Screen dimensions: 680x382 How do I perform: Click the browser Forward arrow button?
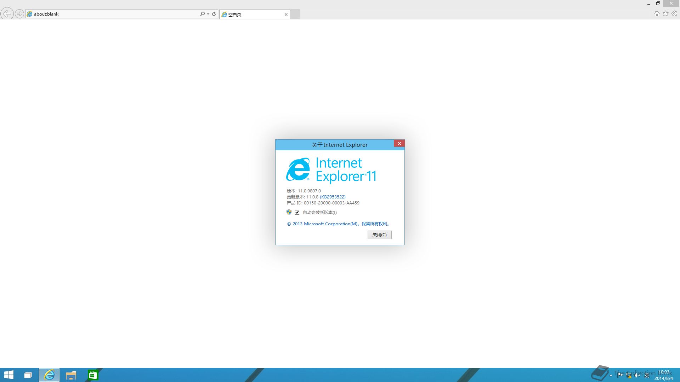coord(19,14)
